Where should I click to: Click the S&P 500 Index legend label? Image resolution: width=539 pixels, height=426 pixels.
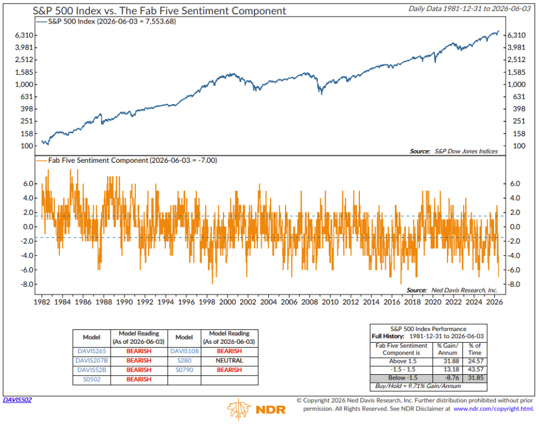coord(112,21)
